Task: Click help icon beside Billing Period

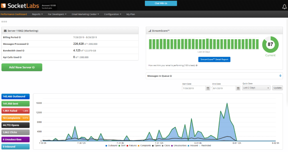Action: coord(20,37)
